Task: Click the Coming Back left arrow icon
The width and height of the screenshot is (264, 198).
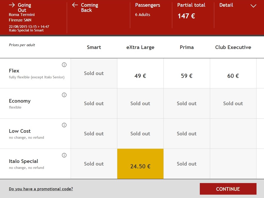Action: (75, 5)
